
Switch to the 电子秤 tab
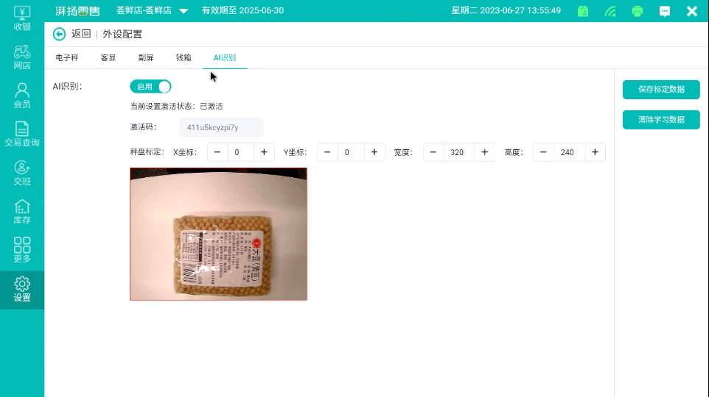click(x=67, y=57)
